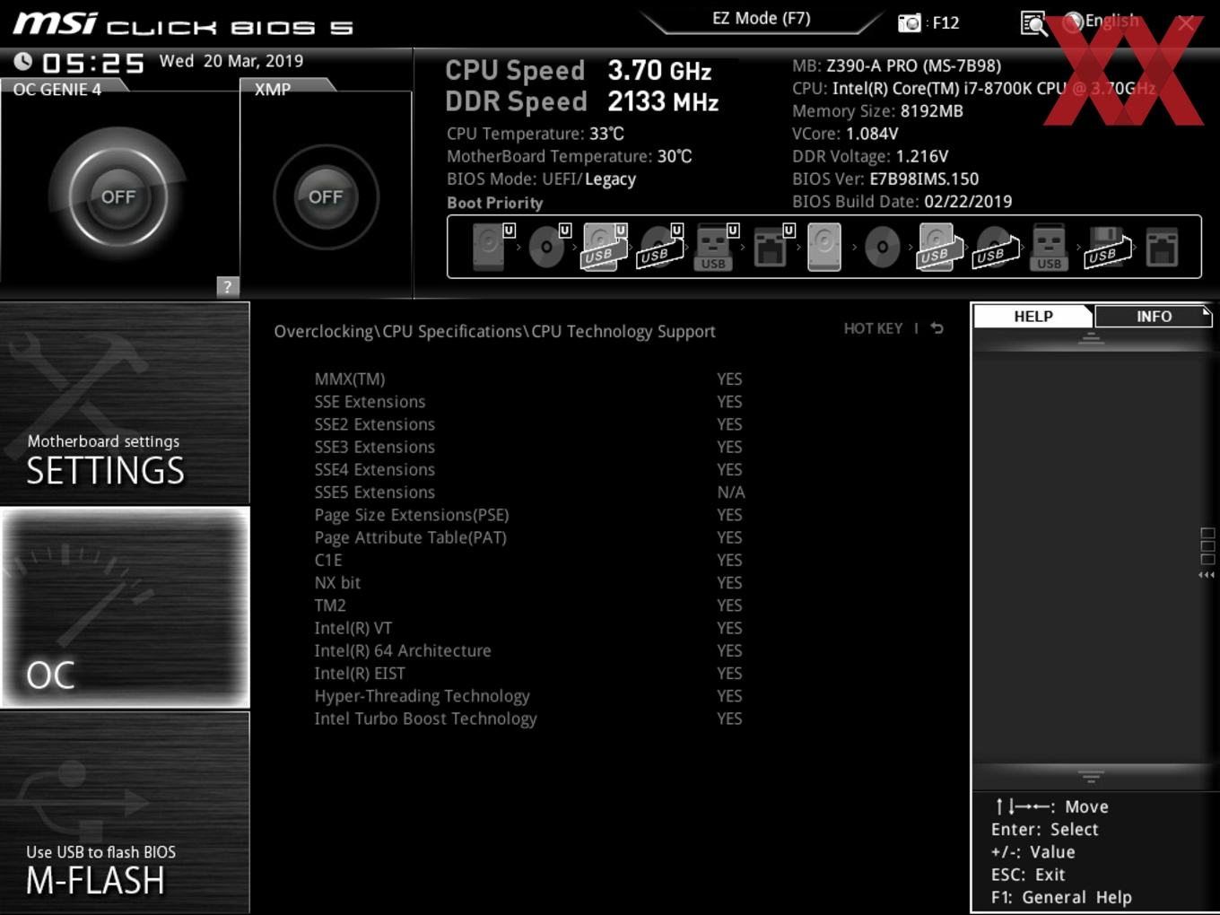Switch to the HELP tab
The height and width of the screenshot is (915, 1220).
[1033, 316]
